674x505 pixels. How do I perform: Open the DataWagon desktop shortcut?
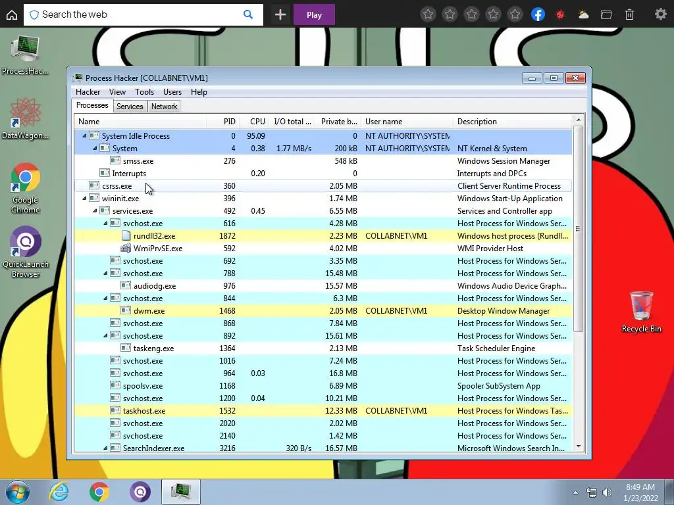pos(26,119)
